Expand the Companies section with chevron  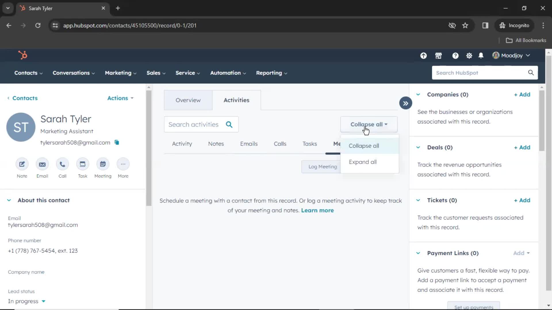418,94
